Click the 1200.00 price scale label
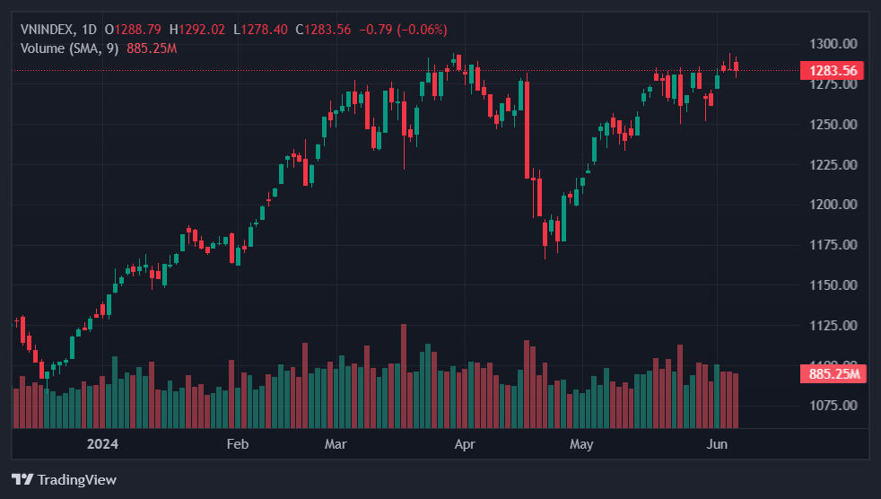 point(831,205)
